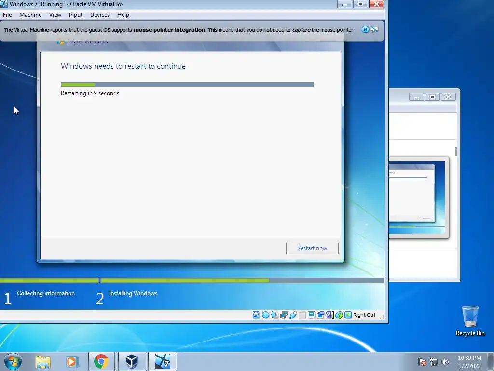Viewport: 494px width, 371px height.
Task: Open Windows Explorer from the taskbar
Action: pyautogui.click(x=43, y=361)
